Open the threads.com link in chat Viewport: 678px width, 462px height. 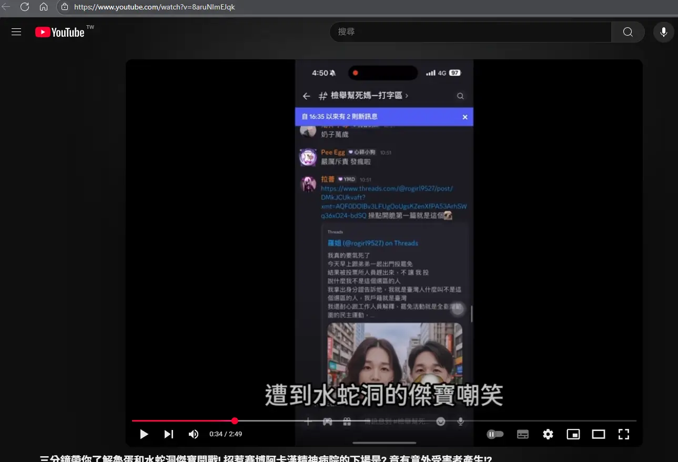(x=393, y=202)
